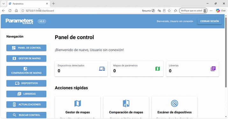Click the Mapas de parámetros count card
This screenshot has width=228, height=119.
(137, 69)
